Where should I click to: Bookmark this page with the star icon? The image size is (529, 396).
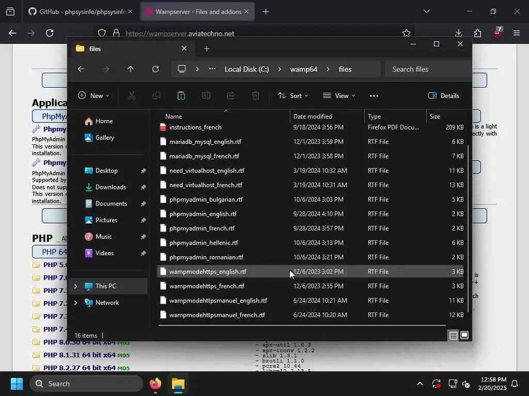pyautogui.click(x=407, y=33)
